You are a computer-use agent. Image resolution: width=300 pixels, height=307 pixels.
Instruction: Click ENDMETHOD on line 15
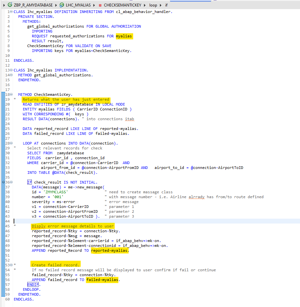click(29, 80)
